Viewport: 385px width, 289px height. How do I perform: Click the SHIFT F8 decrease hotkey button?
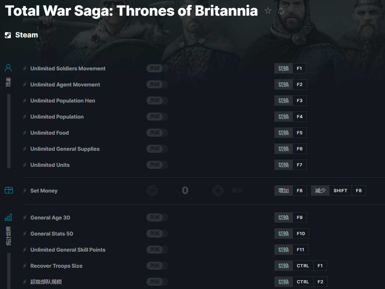click(x=338, y=191)
